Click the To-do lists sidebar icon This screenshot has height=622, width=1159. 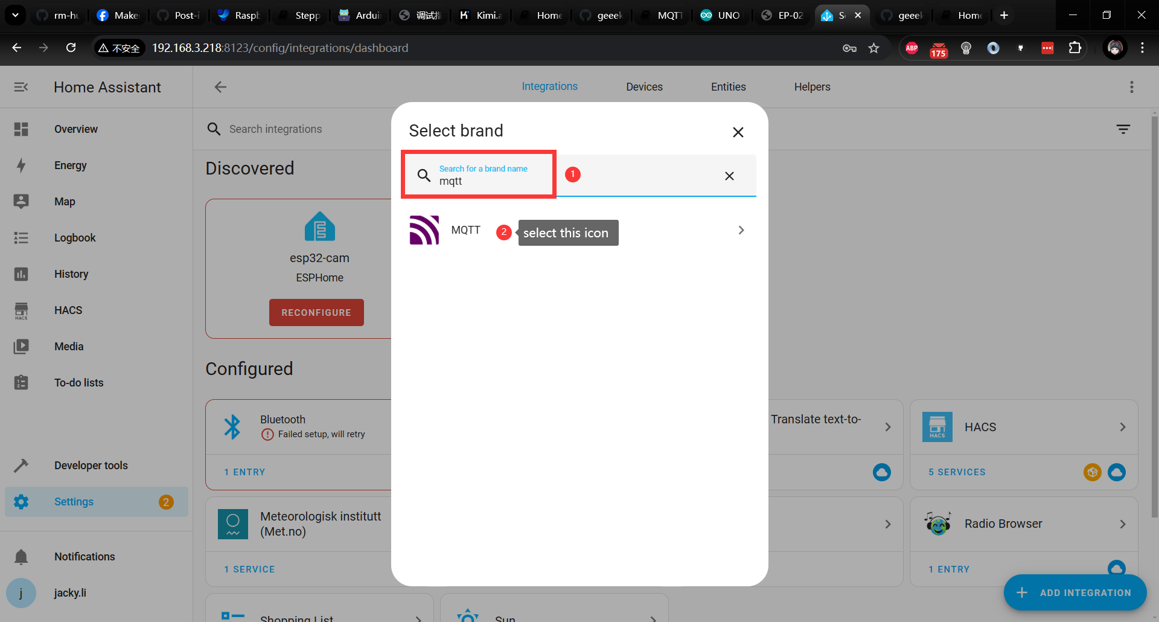(21, 383)
